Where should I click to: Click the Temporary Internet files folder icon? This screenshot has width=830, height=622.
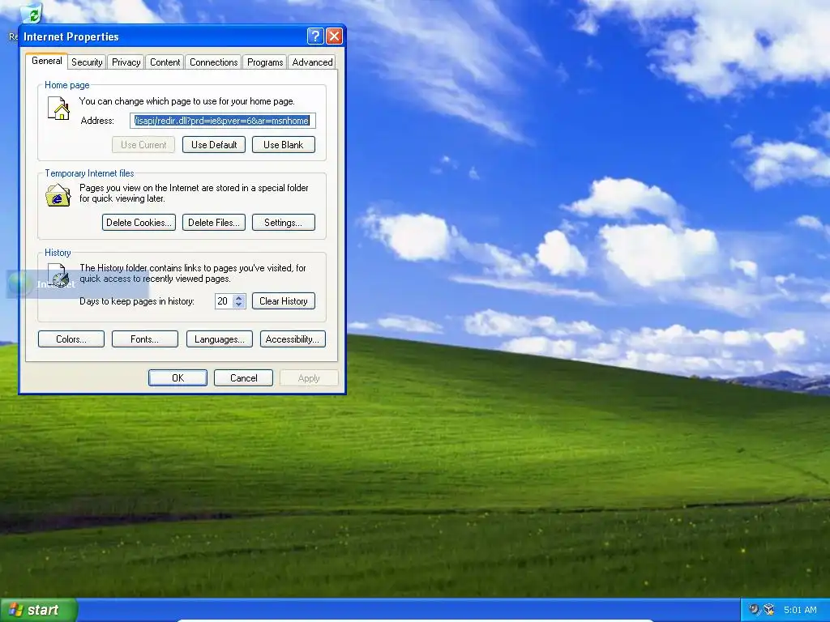tap(58, 195)
